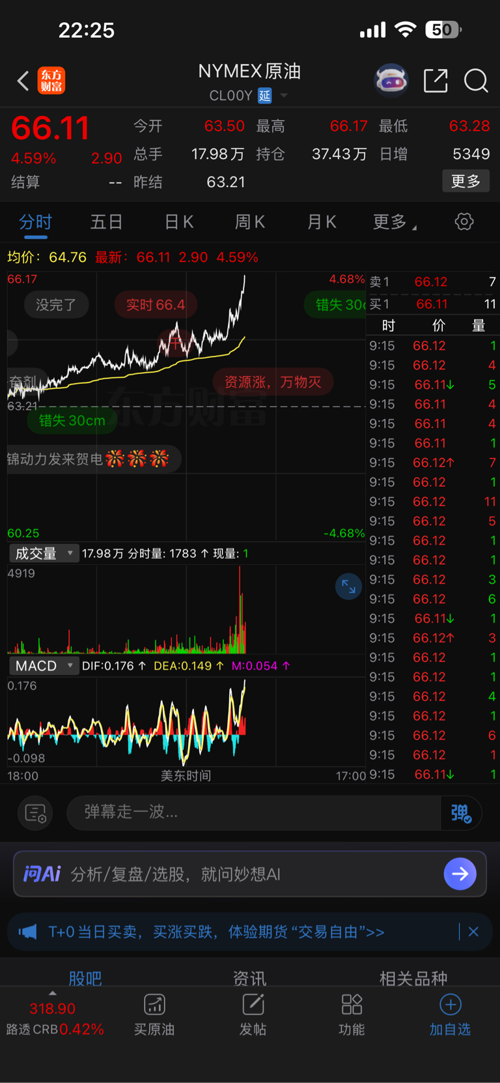Open 买原油 trading icon

coord(154,1005)
